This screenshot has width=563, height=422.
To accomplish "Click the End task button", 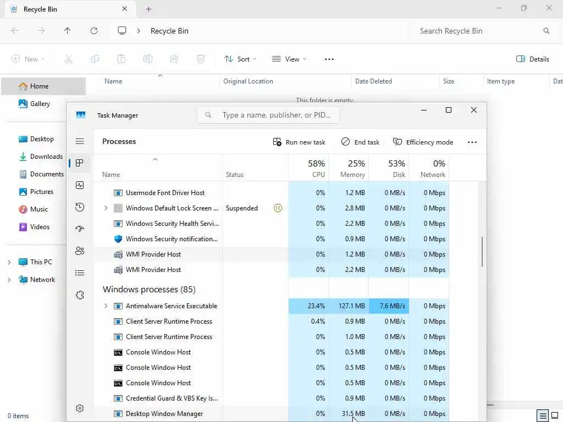I will click(x=360, y=142).
